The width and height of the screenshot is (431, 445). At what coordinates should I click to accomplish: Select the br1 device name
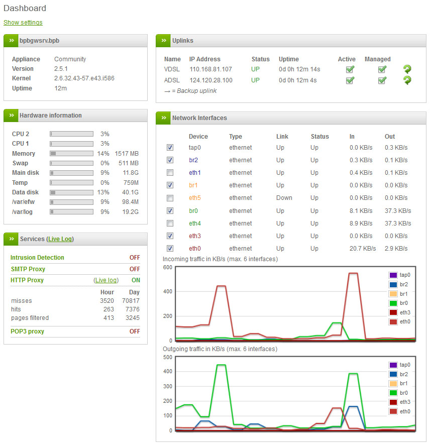pos(193,185)
